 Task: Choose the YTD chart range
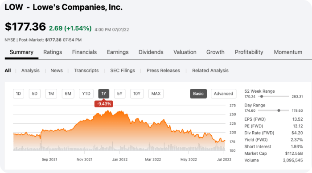86,94
